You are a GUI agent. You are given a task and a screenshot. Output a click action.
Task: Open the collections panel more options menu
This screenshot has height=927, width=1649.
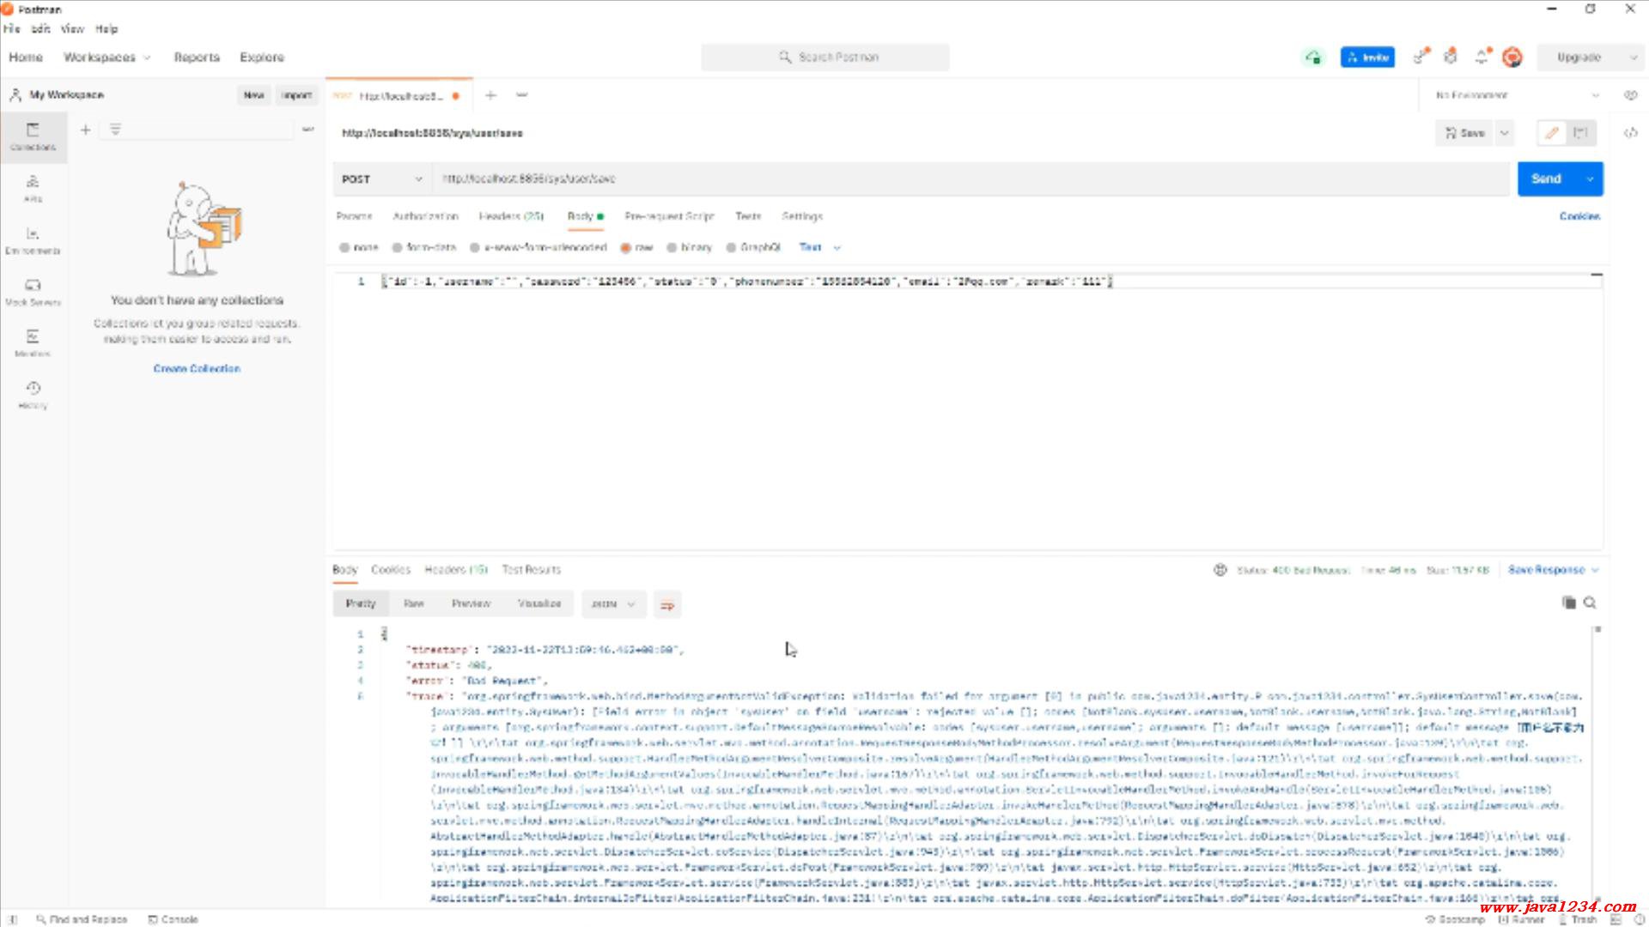pyautogui.click(x=307, y=130)
